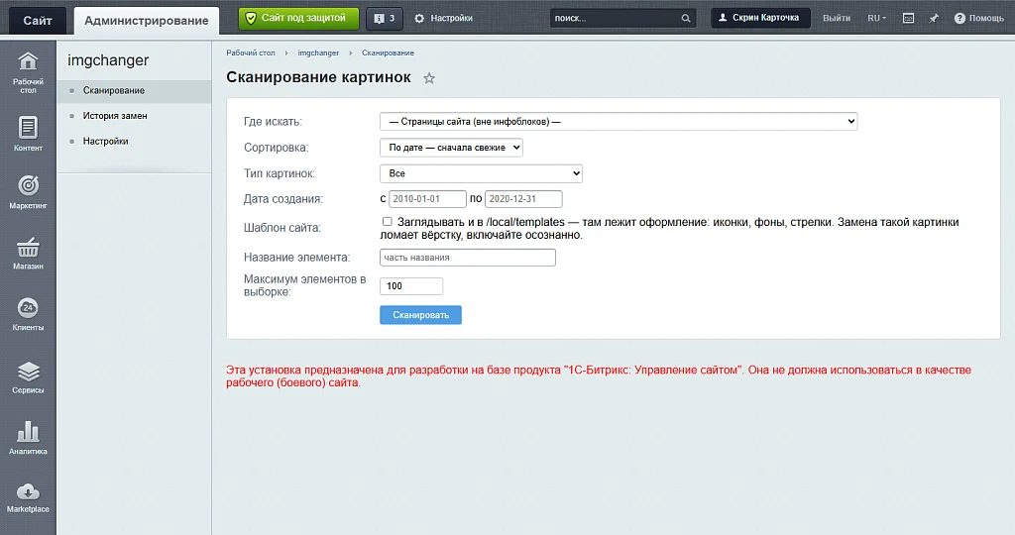Viewport: 1015px width, 535px height.
Task: Click the Сканирование картинок page title
Action: (x=318, y=77)
